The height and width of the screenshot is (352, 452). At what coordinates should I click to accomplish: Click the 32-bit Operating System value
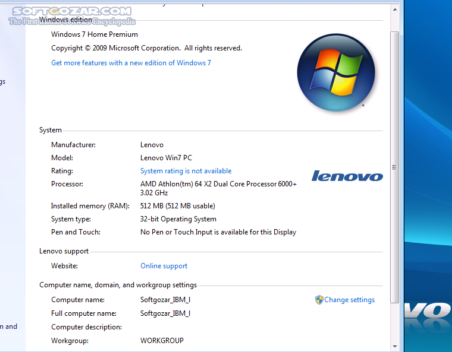(178, 219)
